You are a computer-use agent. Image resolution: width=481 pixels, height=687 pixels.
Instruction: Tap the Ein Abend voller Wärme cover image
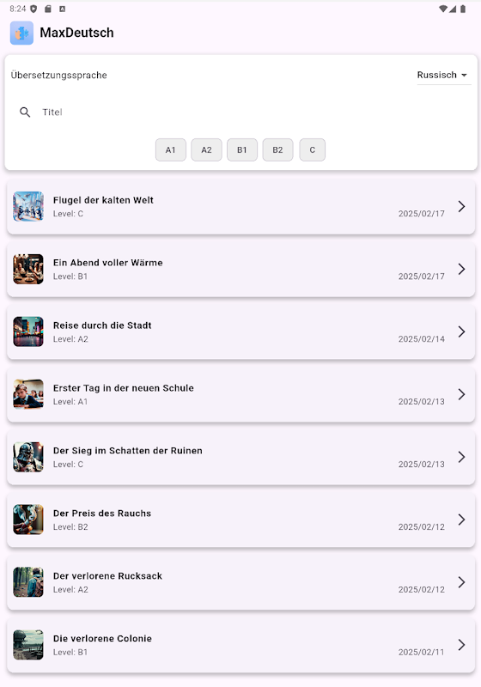(28, 269)
